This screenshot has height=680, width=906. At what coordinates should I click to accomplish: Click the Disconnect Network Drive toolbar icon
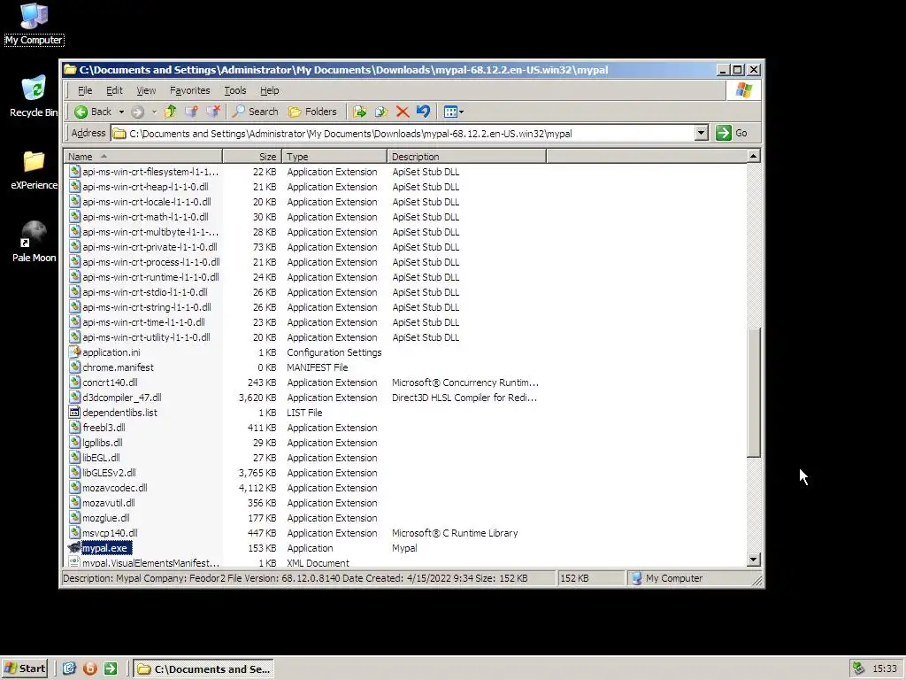pyautogui.click(x=212, y=112)
